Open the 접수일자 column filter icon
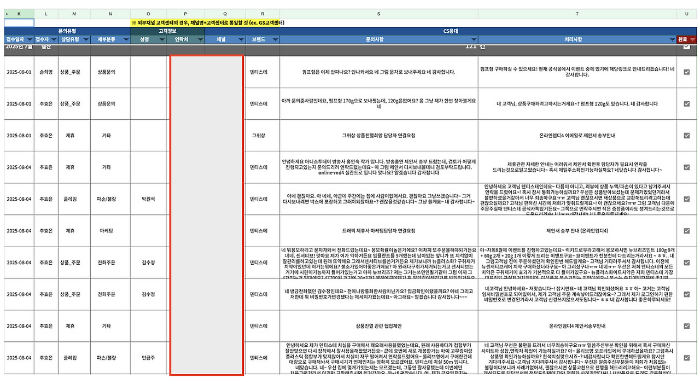Screen dimensions: 700x379 tap(28, 38)
